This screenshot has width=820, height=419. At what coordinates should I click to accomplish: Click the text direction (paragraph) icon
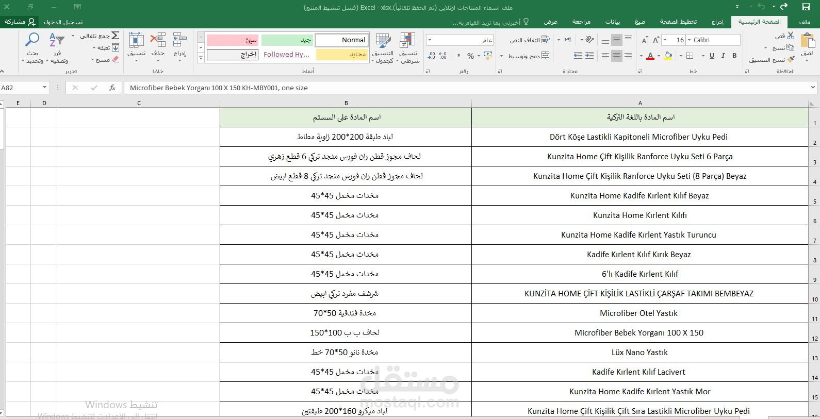tap(568, 40)
